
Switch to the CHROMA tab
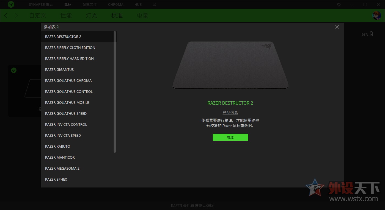(x=116, y=5)
